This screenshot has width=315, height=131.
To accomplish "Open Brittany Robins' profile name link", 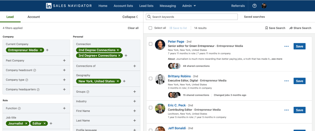I will (x=179, y=76).
